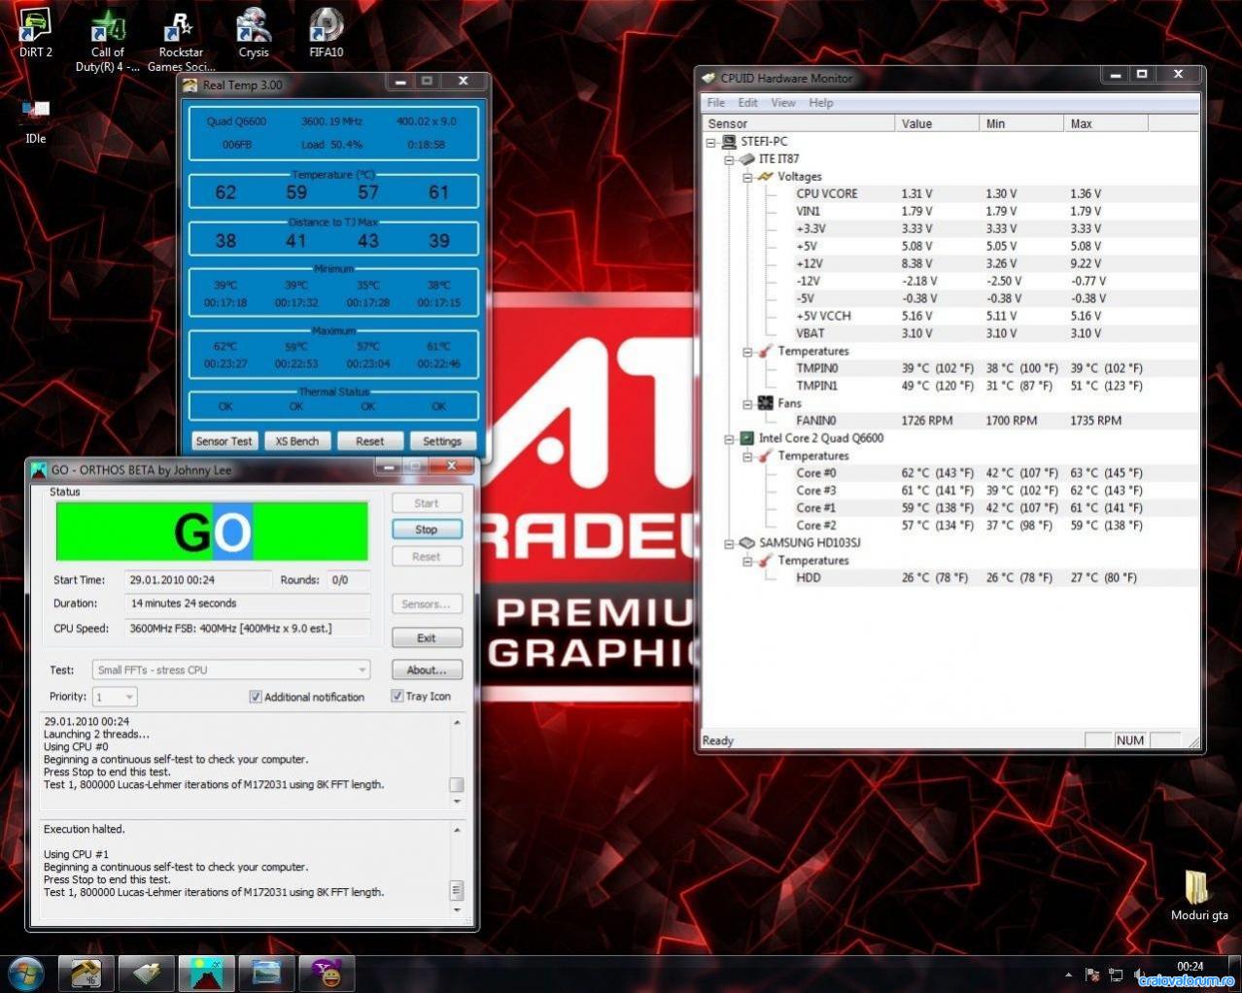Click the lower Orthos log scrollbar
This screenshot has width=1242, height=993.
point(456,872)
